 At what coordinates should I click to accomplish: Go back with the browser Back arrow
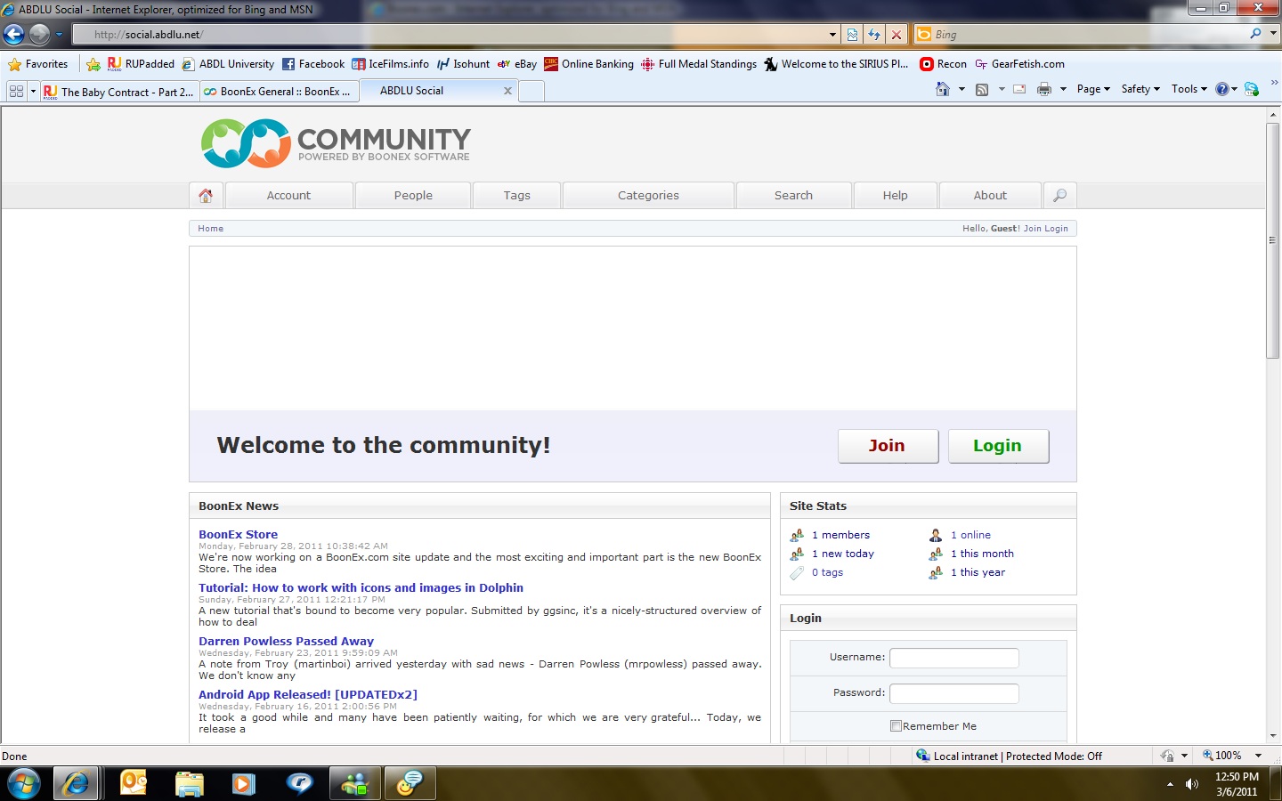[14, 34]
